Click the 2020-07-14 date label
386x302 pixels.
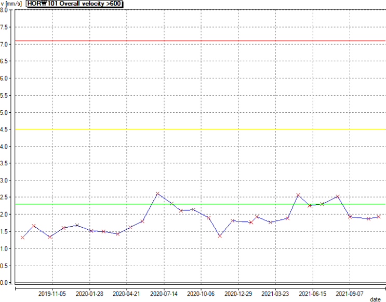click(x=164, y=294)
